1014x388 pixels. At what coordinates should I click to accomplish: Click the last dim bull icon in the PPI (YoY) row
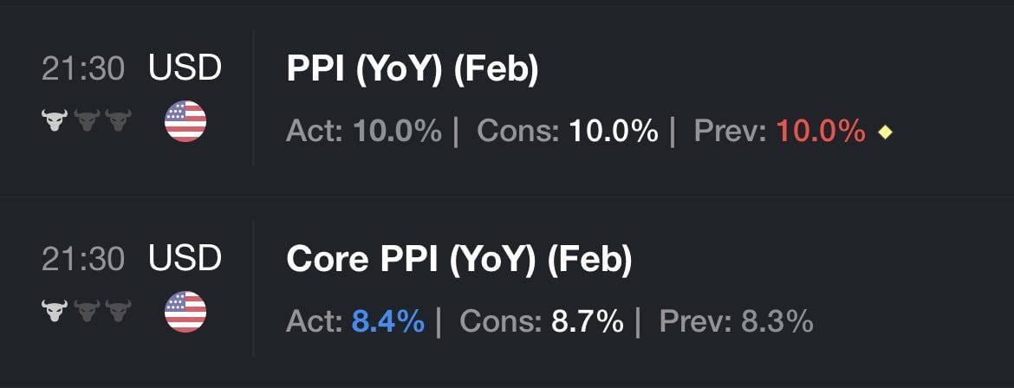(x=118, y=121)
